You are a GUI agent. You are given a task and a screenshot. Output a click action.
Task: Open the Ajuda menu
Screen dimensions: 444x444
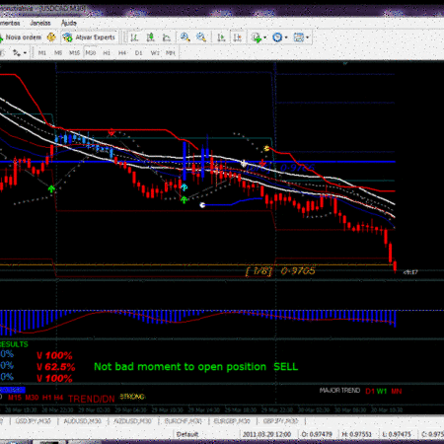[69, 23]
